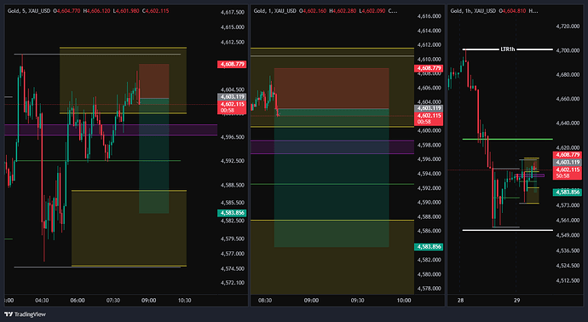Select green profit zone of 1-minute short position

(331, 178)
